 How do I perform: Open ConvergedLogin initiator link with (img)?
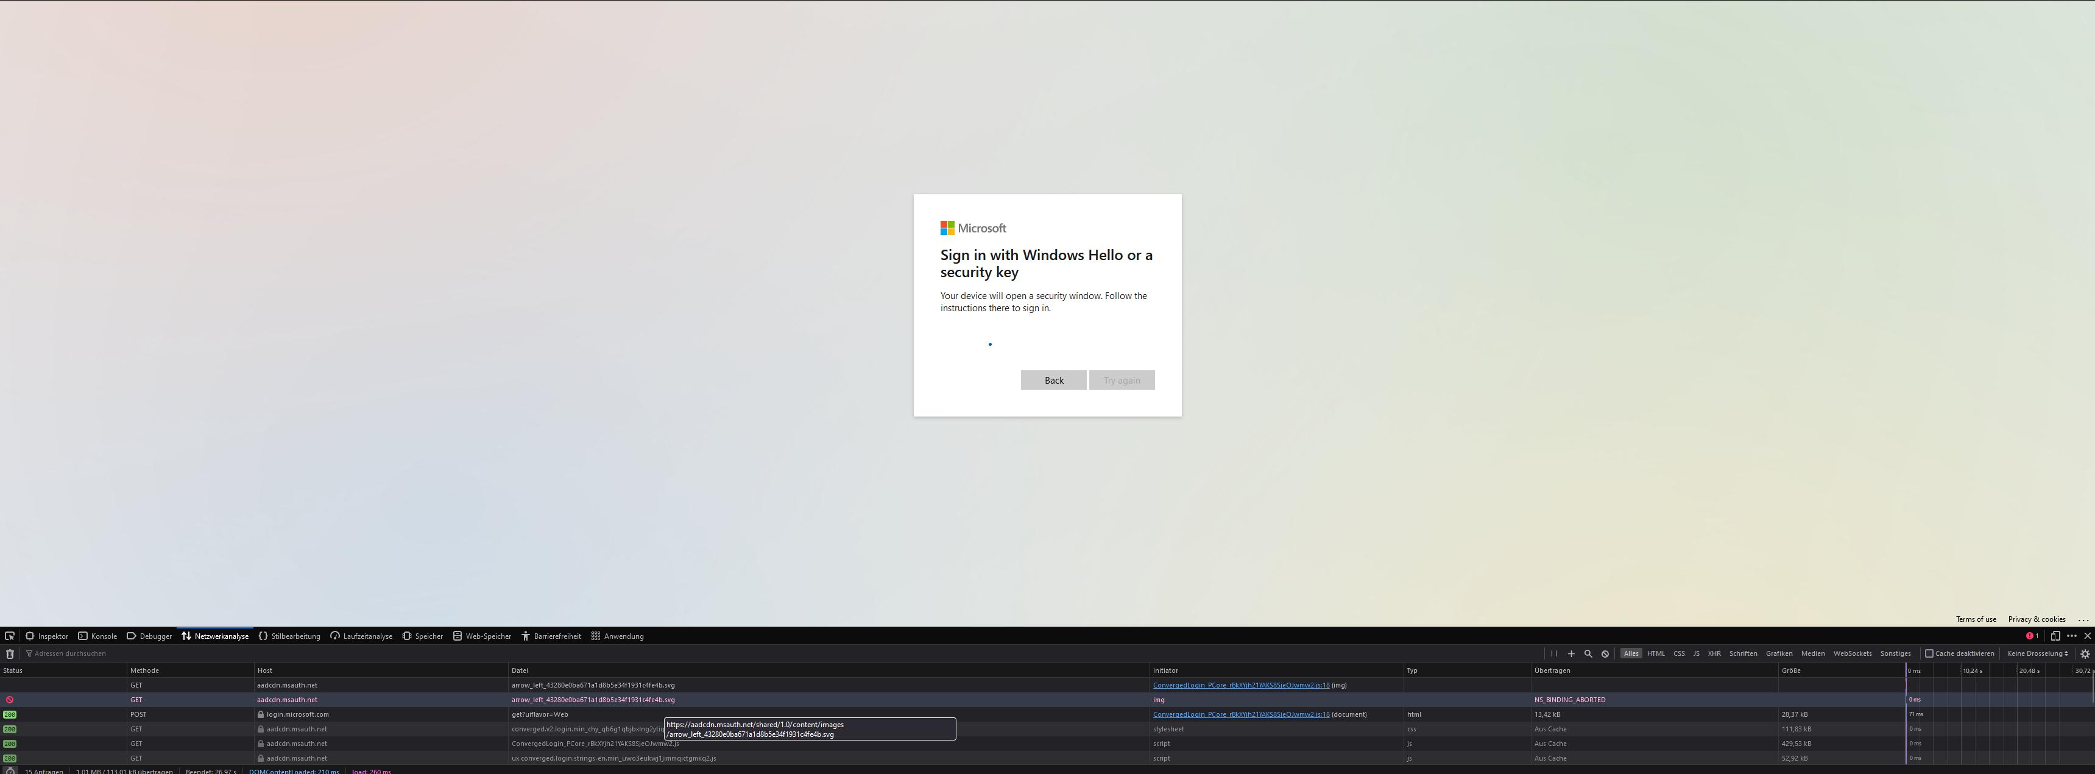(1241, 685)
